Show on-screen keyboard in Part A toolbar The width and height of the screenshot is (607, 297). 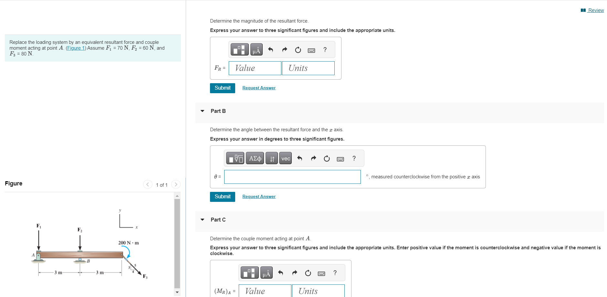point(311,50)
